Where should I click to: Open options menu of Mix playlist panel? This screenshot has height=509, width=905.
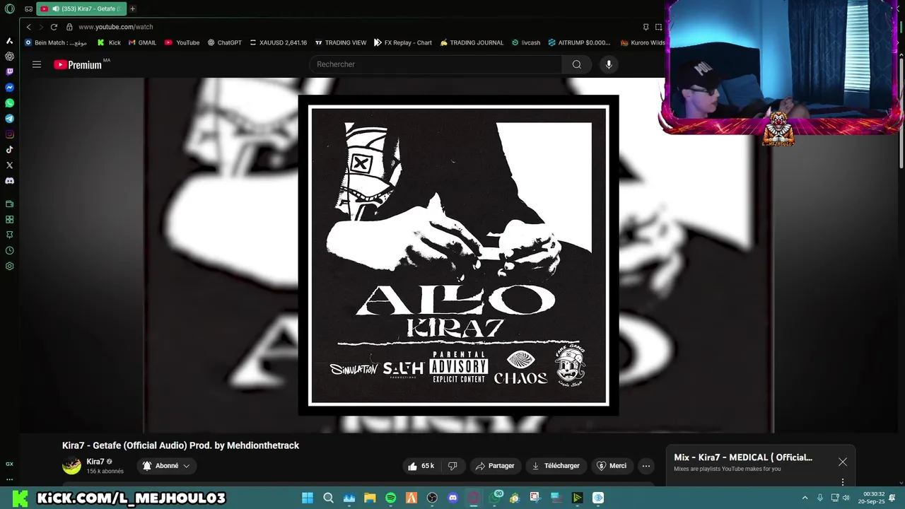point(843,482)
